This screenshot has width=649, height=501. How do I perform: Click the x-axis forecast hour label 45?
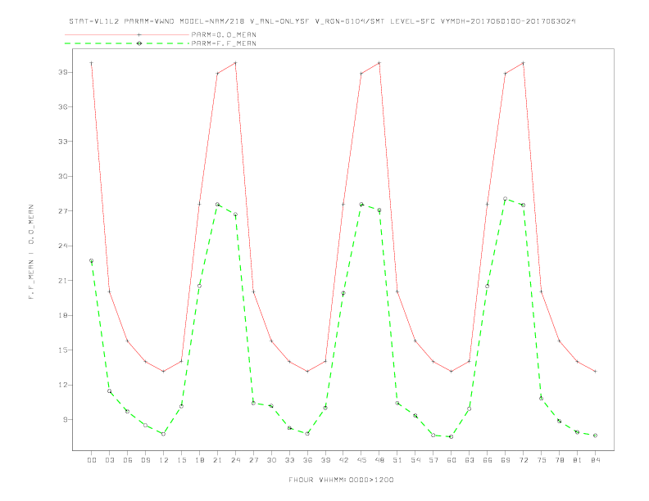tap(361, 460)
